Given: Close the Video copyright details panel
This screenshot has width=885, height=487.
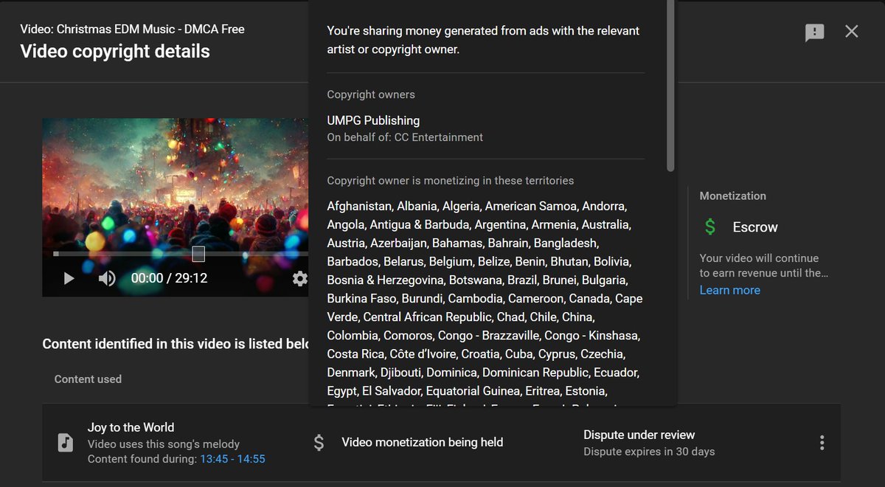Looking at the screenshot, I should point(852,31).
